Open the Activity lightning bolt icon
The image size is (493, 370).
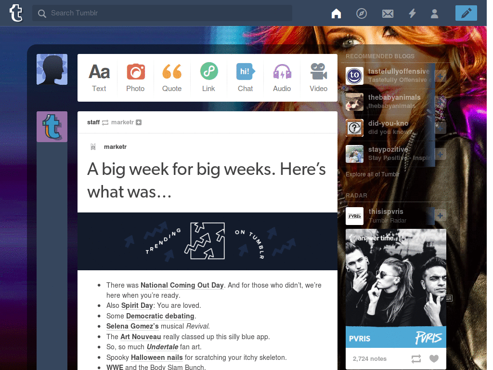[x=412, y=13]
